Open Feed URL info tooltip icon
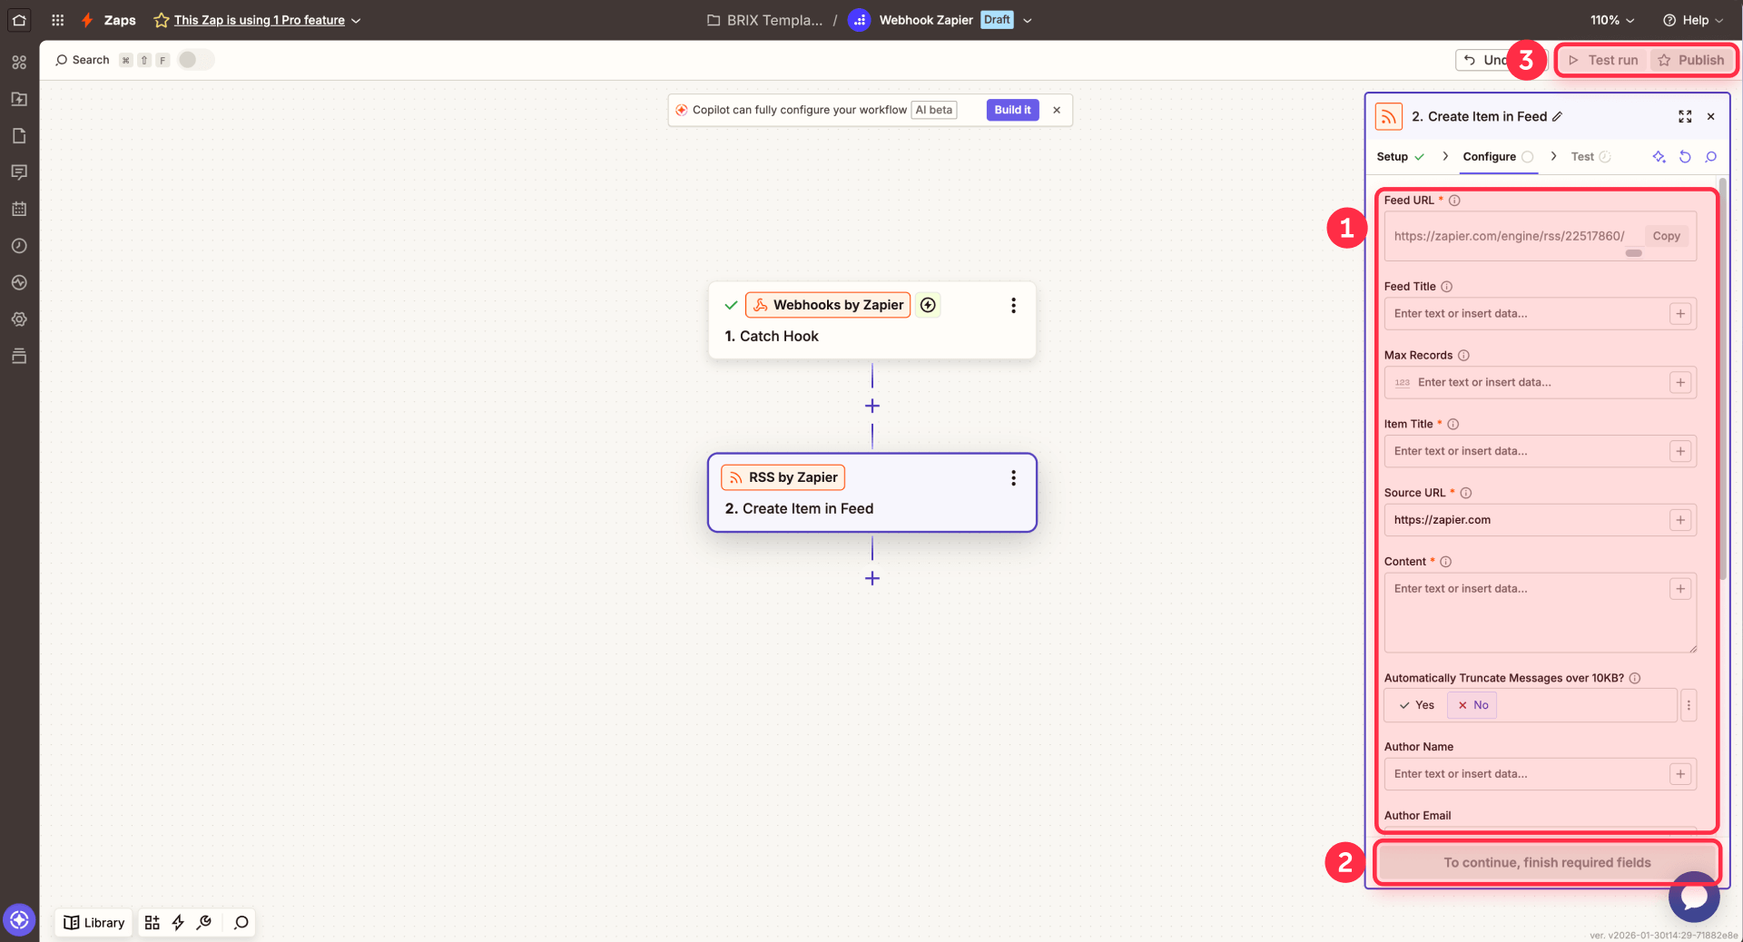 (x=1454, y=201)
